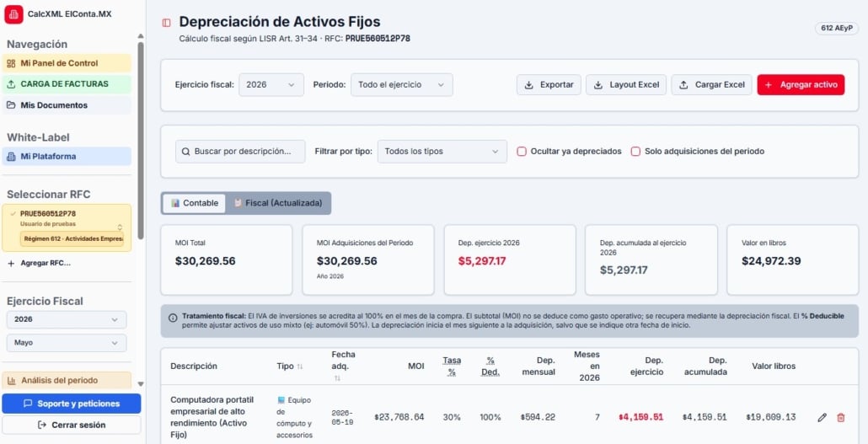Image resolution: width=868 pixels, height=444 pixels.
Task: Open the sidebar year 2026 dropdown
Action: pyautogui.click(x=67, y=319)
